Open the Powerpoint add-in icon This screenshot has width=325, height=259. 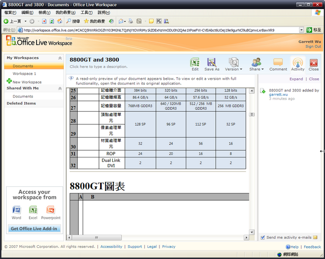click(x=51, y=210)
